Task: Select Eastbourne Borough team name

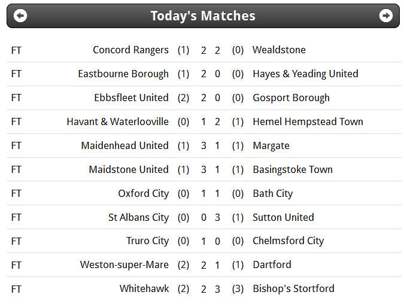Action: coord(123,74)
